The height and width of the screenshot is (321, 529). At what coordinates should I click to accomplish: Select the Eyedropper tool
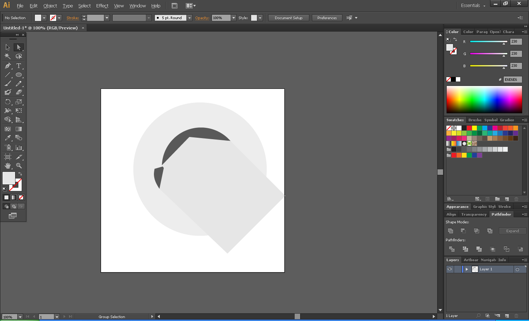click(x=8, y=138)
